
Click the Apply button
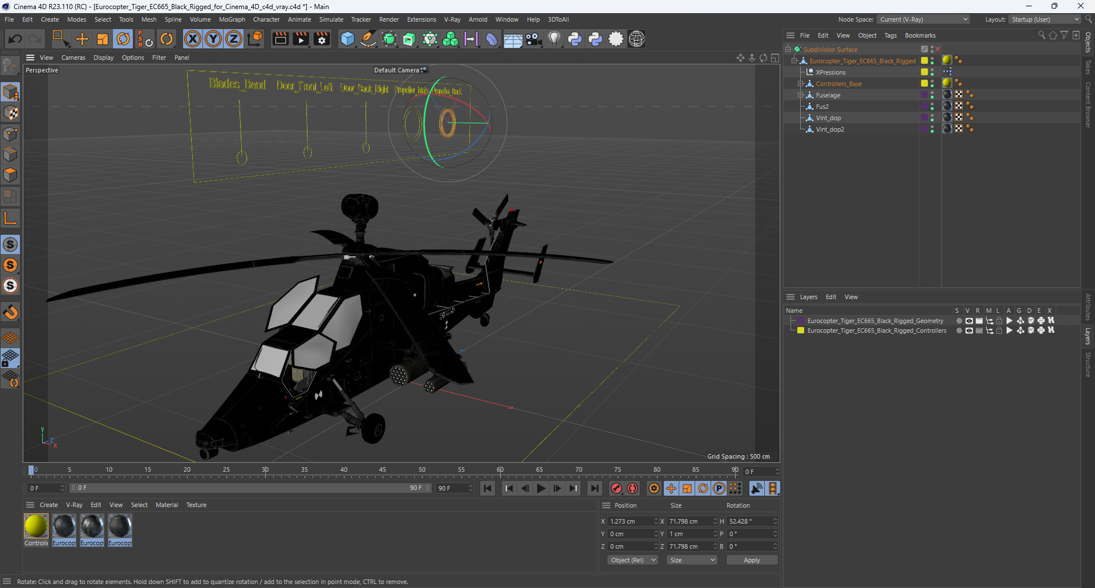click(x=752, y=560)
